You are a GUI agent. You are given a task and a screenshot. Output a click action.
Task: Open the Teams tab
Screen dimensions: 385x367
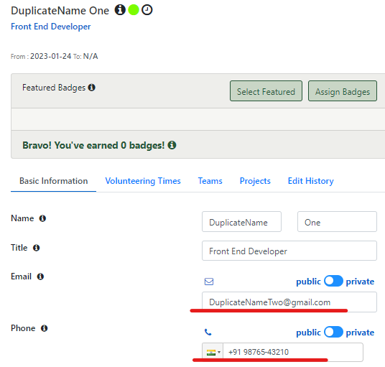[x=210, y=181]
